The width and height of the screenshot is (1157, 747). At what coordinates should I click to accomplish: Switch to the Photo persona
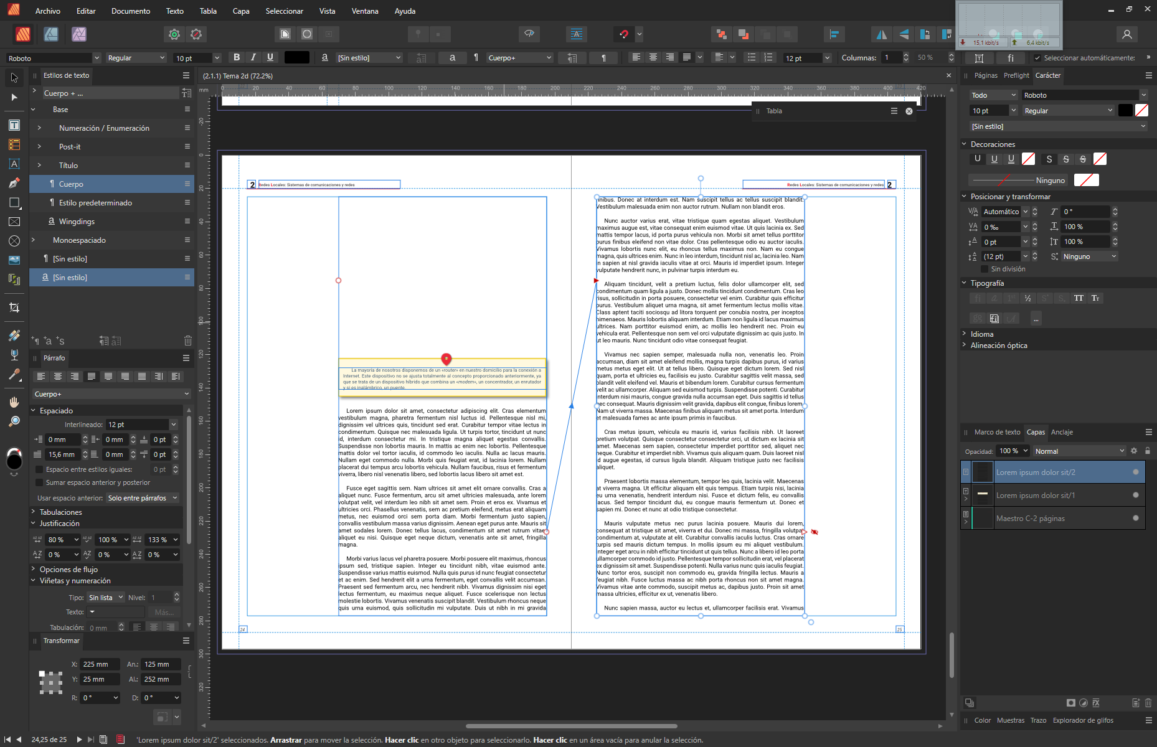click(x=79, y=34)
